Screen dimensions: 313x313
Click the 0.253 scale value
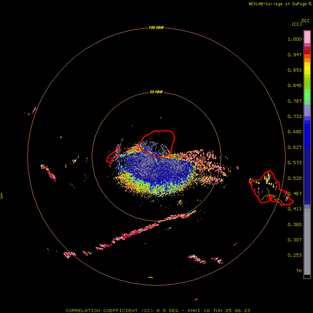click(295, 255)
